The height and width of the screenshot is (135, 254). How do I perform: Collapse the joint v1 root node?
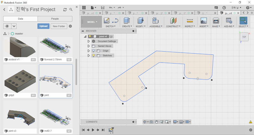tap(85, 37)
